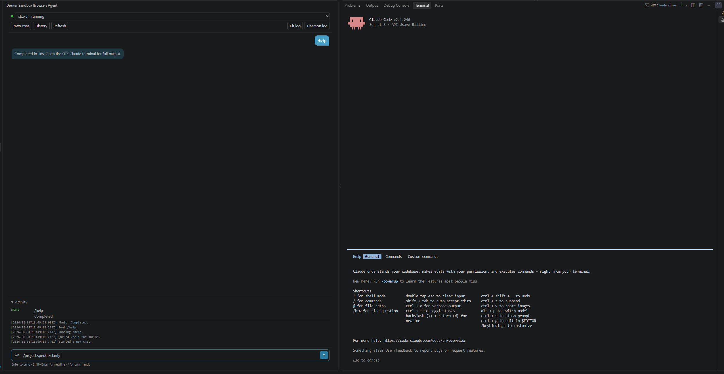Switch to the Output tab
This screenshot has height=374, width=724.
tap(372, 5)
